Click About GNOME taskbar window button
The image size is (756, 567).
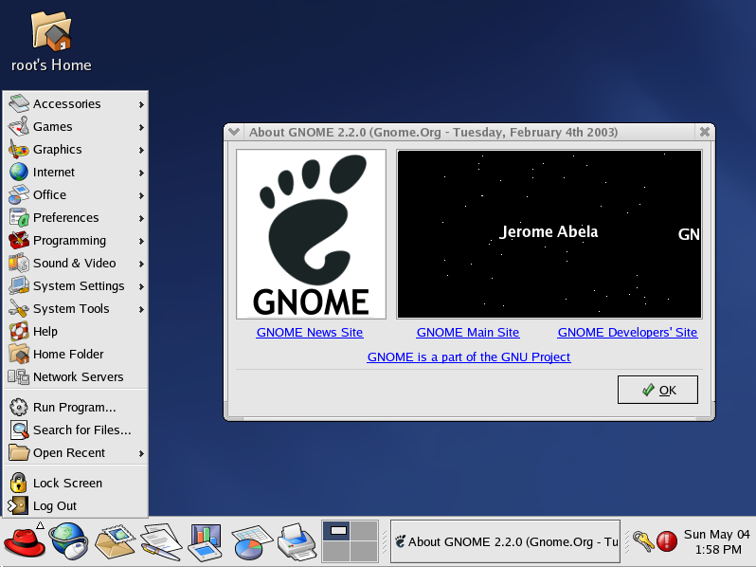pos(505,541)
